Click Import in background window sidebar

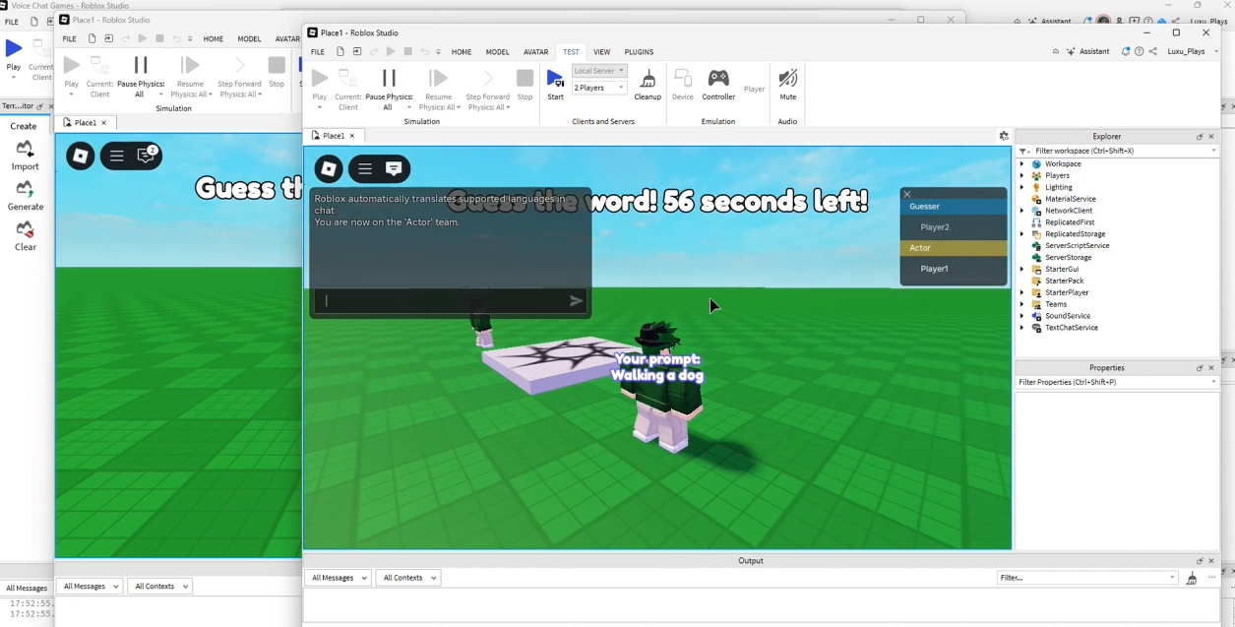pos(25,156)
